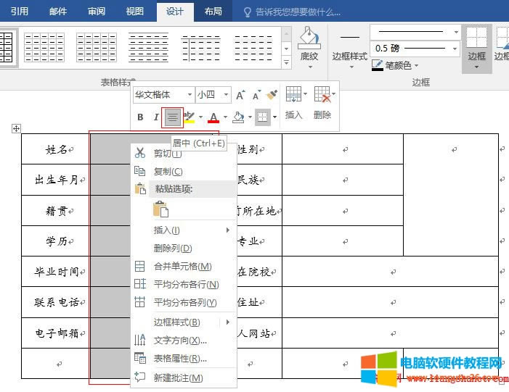This screenshot has height=392, width=509.
Task: Open the 0.5 磅 line weight dropdown
Action: pos(456,49)
